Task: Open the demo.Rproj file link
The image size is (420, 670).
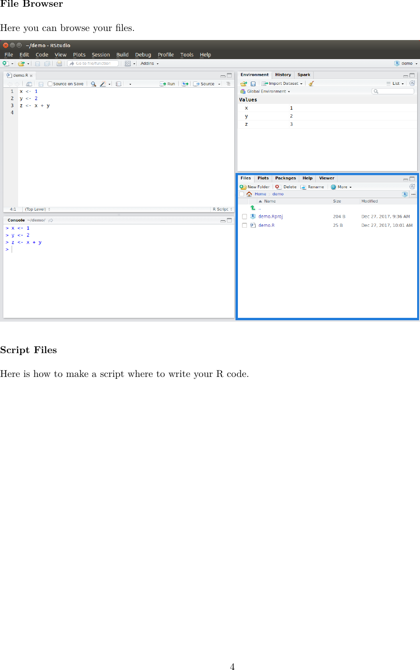Action: click(x=271, y=216)
